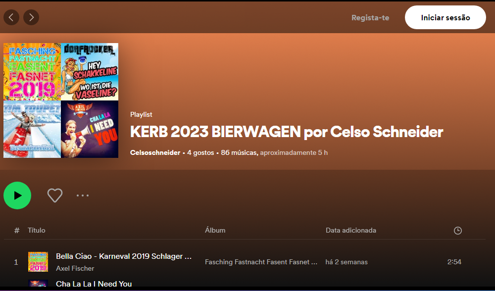Open the Fasching Fastnacht Fasent Fasnet album link

coord(261,262)
